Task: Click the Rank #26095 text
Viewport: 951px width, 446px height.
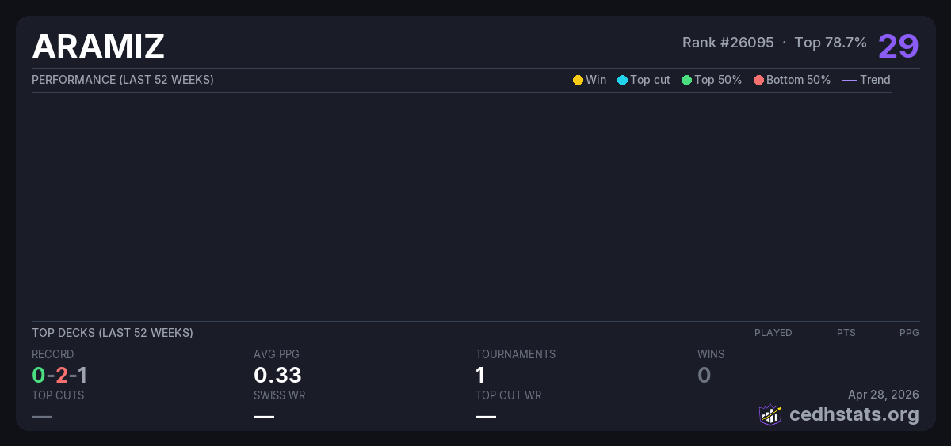Action: tap(728, 43)
